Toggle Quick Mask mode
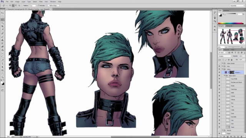This screenshot has width=246, height=138. click(2, 87)
